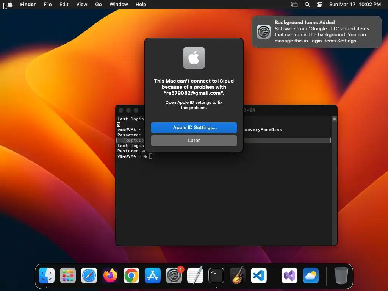The height and width of the screenshot is (291, 388).
Task: Close the Terminal window
Action: [x=121, y=110]
